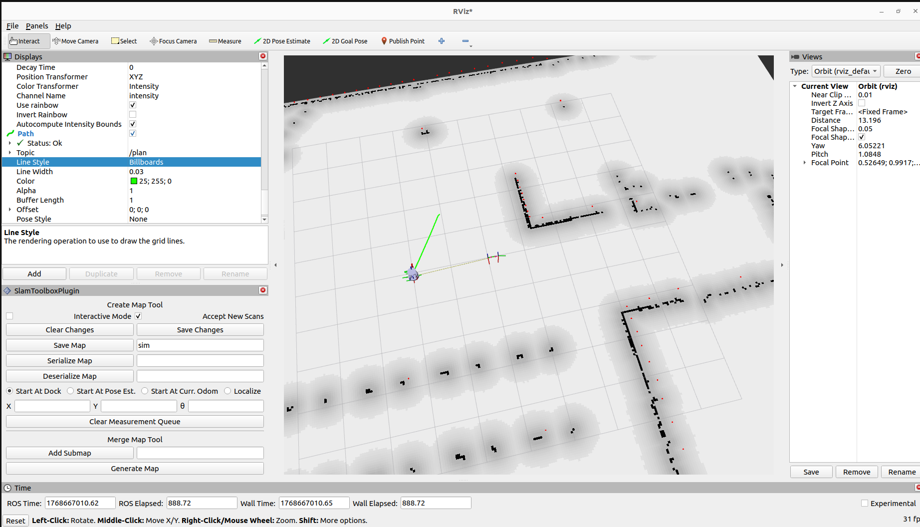
Task: Select the 2D Goal Pose tool
Action: coord(345,41)
